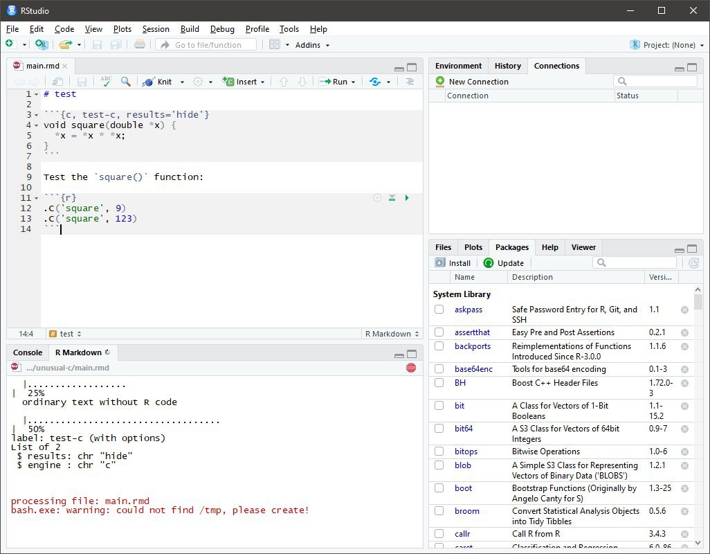710x554 pixels.
Task: Open the Addins dropdown
Action: click(312, 45)
